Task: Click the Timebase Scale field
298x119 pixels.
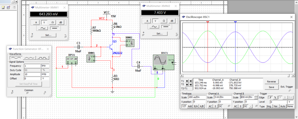Action: coord(197,97)
